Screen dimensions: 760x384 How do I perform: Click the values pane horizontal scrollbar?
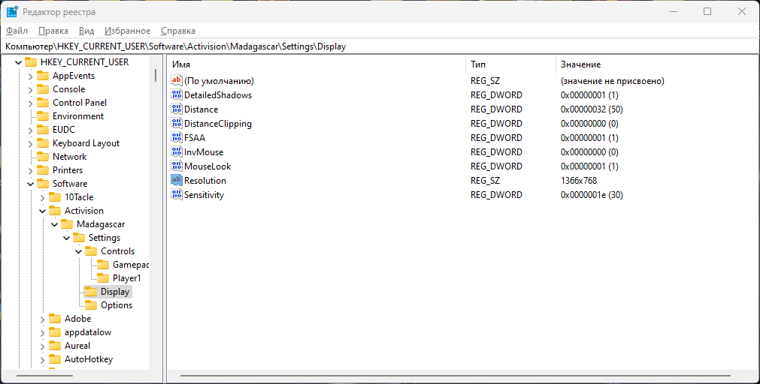[455, 376]
